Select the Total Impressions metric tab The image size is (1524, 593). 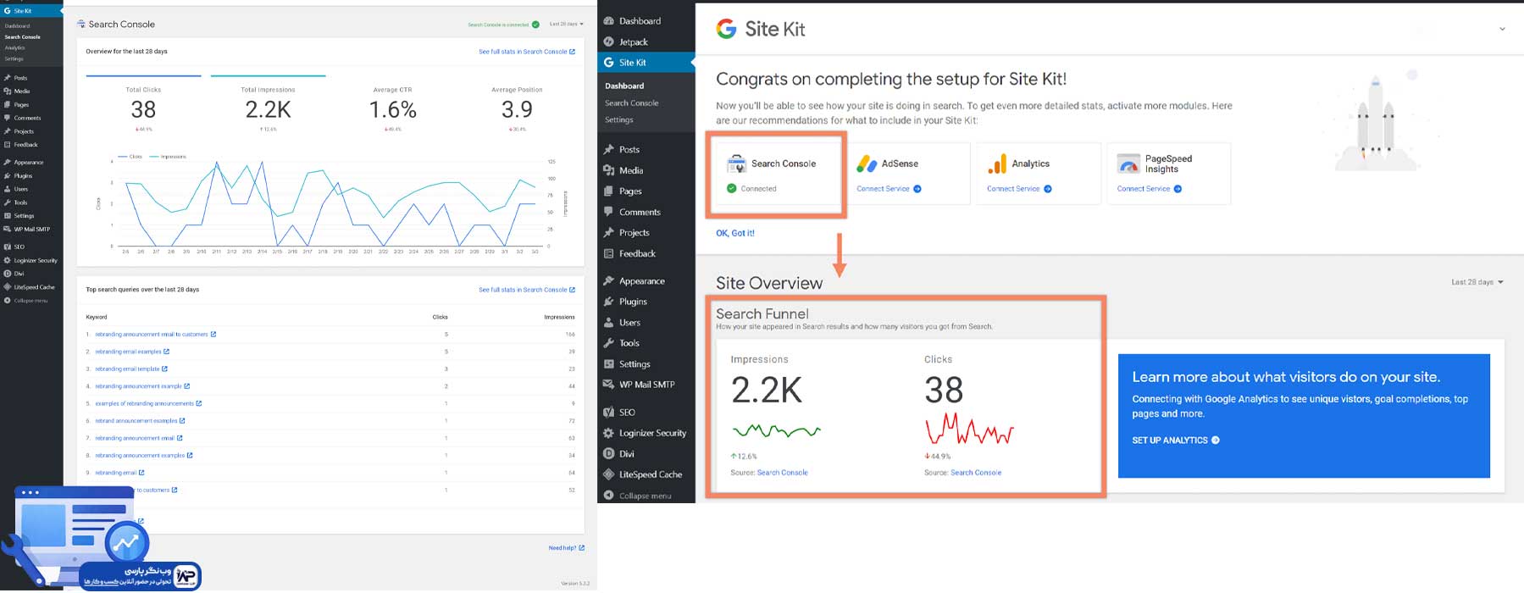pos(268,106)
